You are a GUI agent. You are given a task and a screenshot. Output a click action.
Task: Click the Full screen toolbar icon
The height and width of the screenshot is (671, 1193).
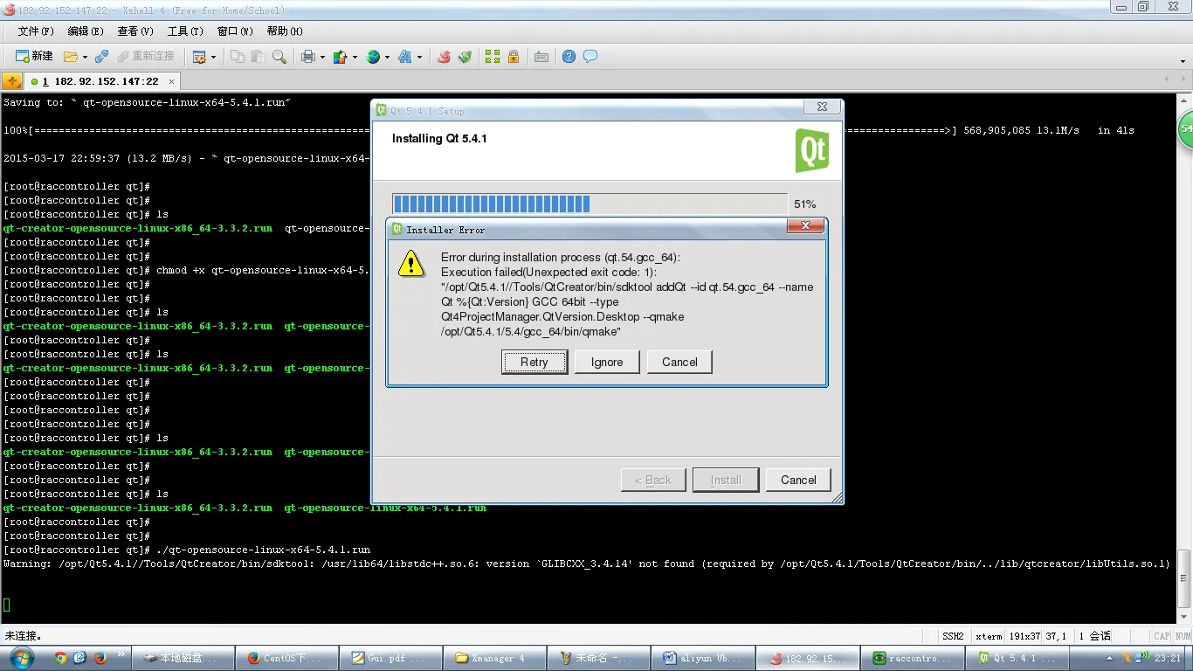point(493,57)
